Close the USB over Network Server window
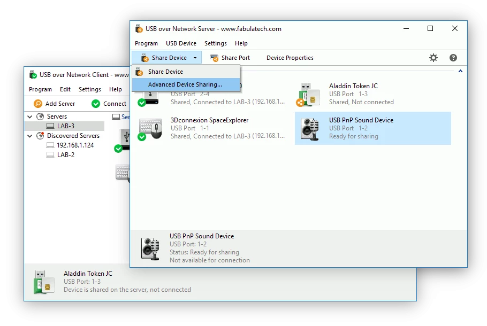This screenshot has height=326, width=487. click(455, 28)
